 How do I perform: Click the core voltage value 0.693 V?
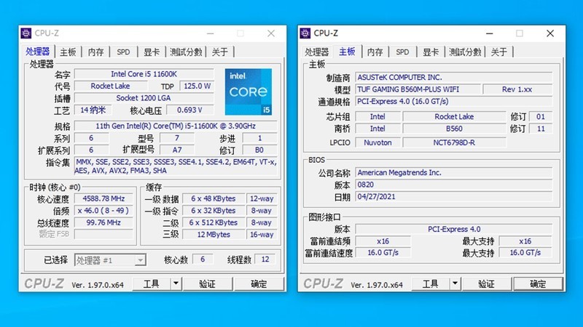pos(189,110)
